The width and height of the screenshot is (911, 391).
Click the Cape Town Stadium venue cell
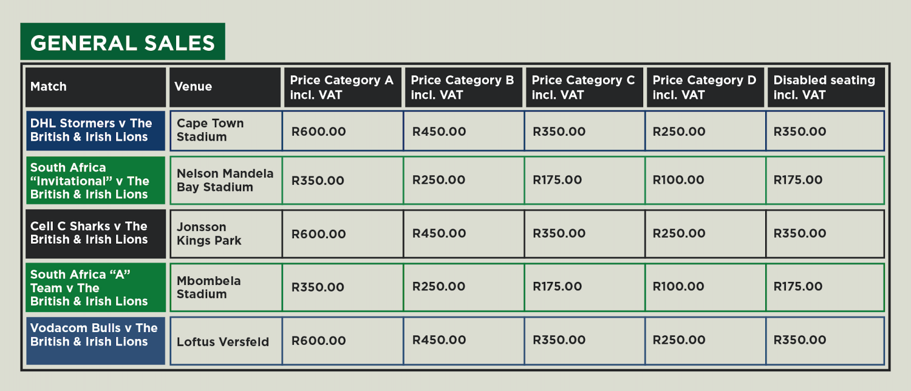tap(225, 130)
